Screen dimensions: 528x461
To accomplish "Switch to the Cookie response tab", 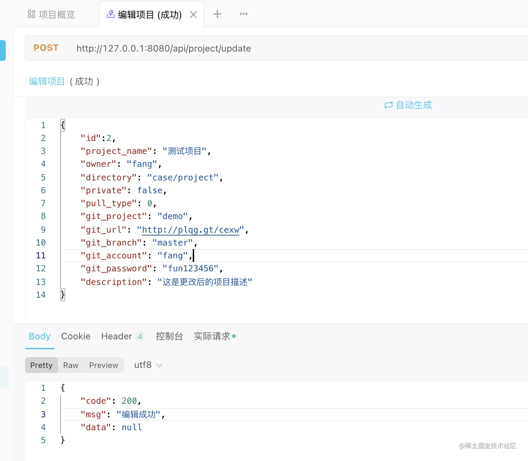I will (76, 336).
